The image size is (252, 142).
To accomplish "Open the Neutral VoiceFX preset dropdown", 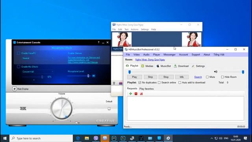I will pyautogui.click(x=38, y=58).
